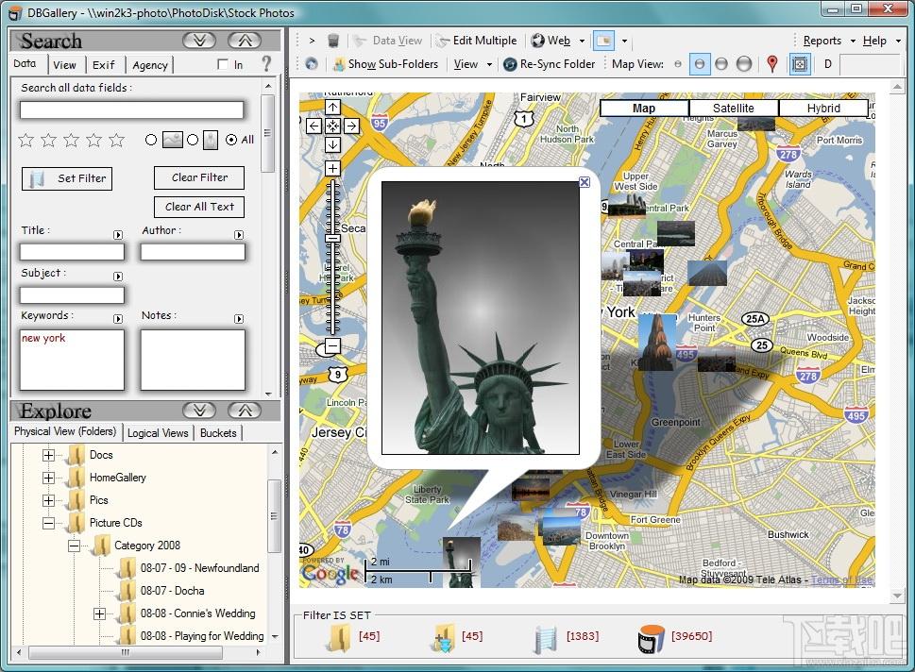This screenshot has width=915, height=672.
Task: Select the landscape orientation radio button
Action: pos(151,140)
